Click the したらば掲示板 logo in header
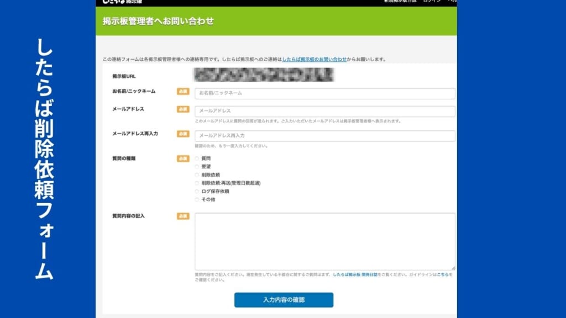The width and height of the screenshot is (566, 318). [x=122, y=2]
